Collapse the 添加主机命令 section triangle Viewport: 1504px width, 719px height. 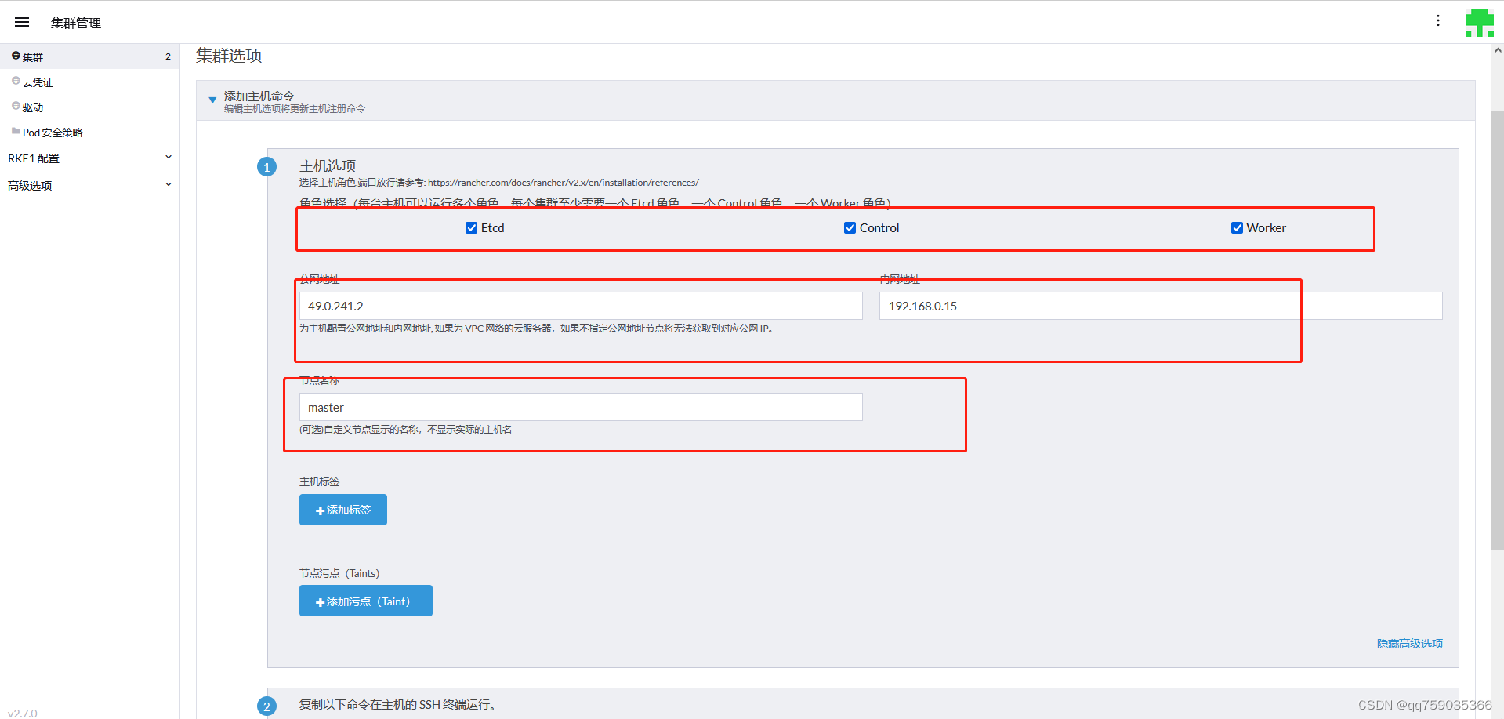click(x=212, y=100)
